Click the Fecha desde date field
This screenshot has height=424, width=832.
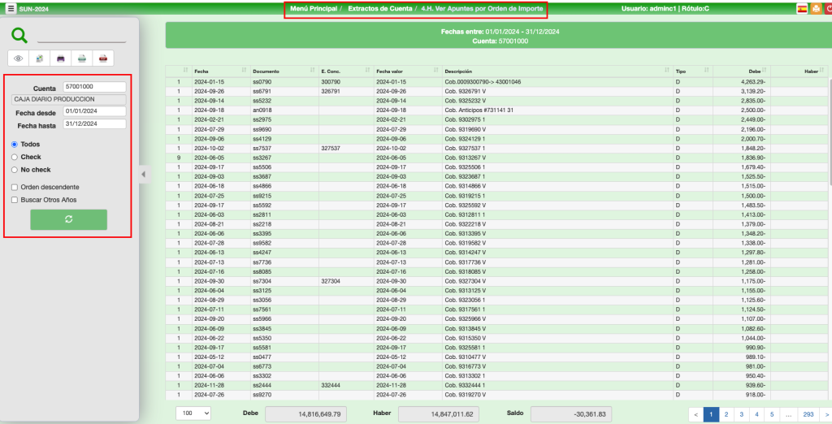94,111
